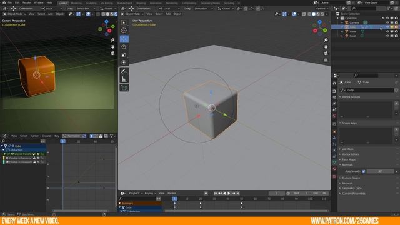Open the Render menu
Screen dimensions: 400x225
[x=27, y=2]
